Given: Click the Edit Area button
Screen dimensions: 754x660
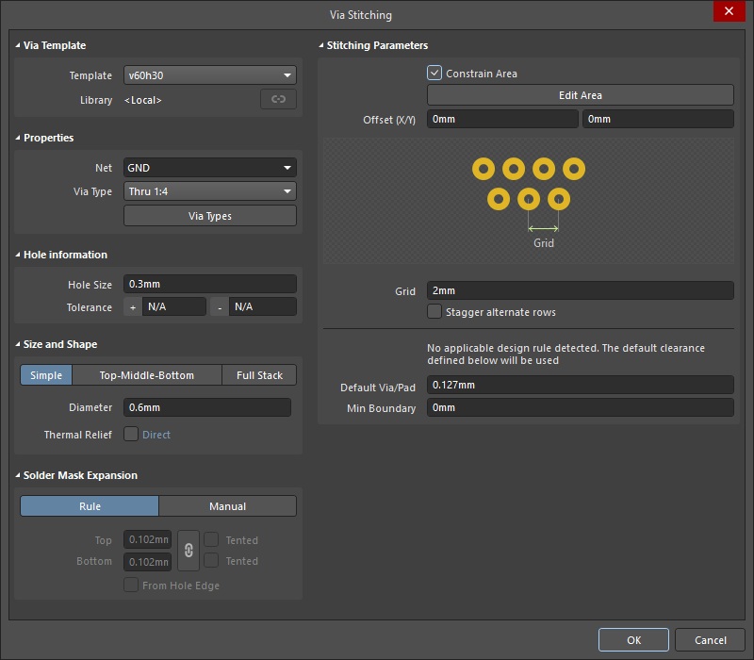Looking at the screenshot, I should [x=580, y=95].
